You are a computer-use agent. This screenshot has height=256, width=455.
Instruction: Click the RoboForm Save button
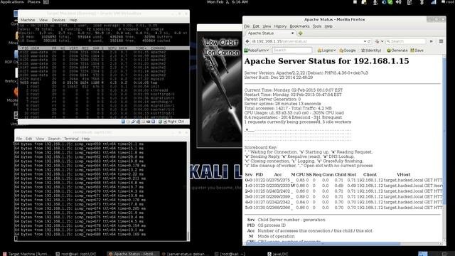click(x=417, y=50)
